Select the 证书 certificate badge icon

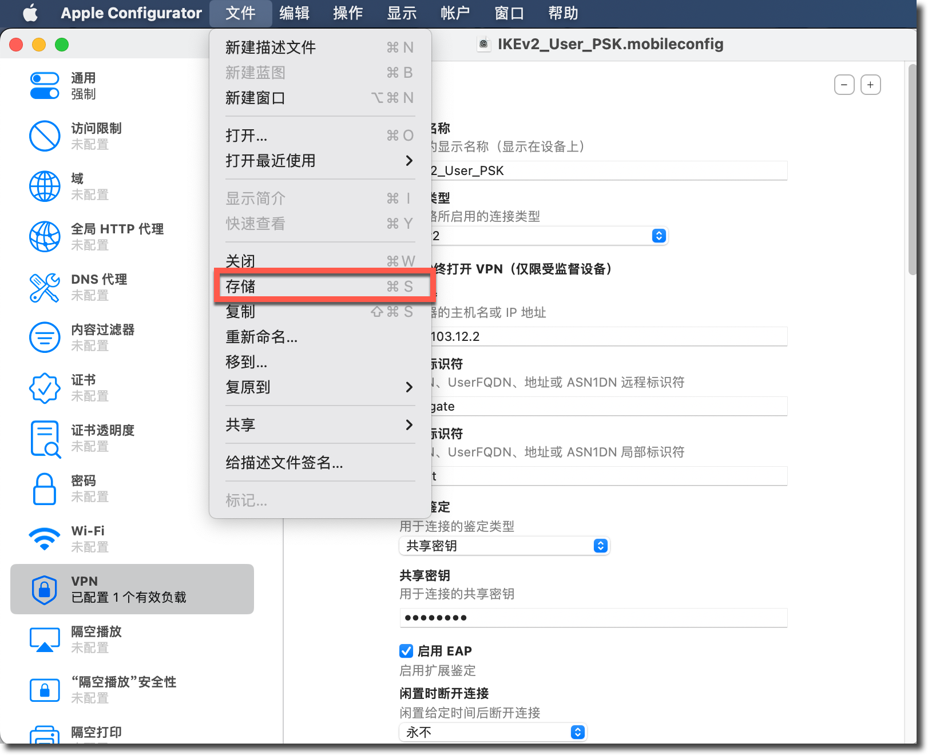coord(45,388)
